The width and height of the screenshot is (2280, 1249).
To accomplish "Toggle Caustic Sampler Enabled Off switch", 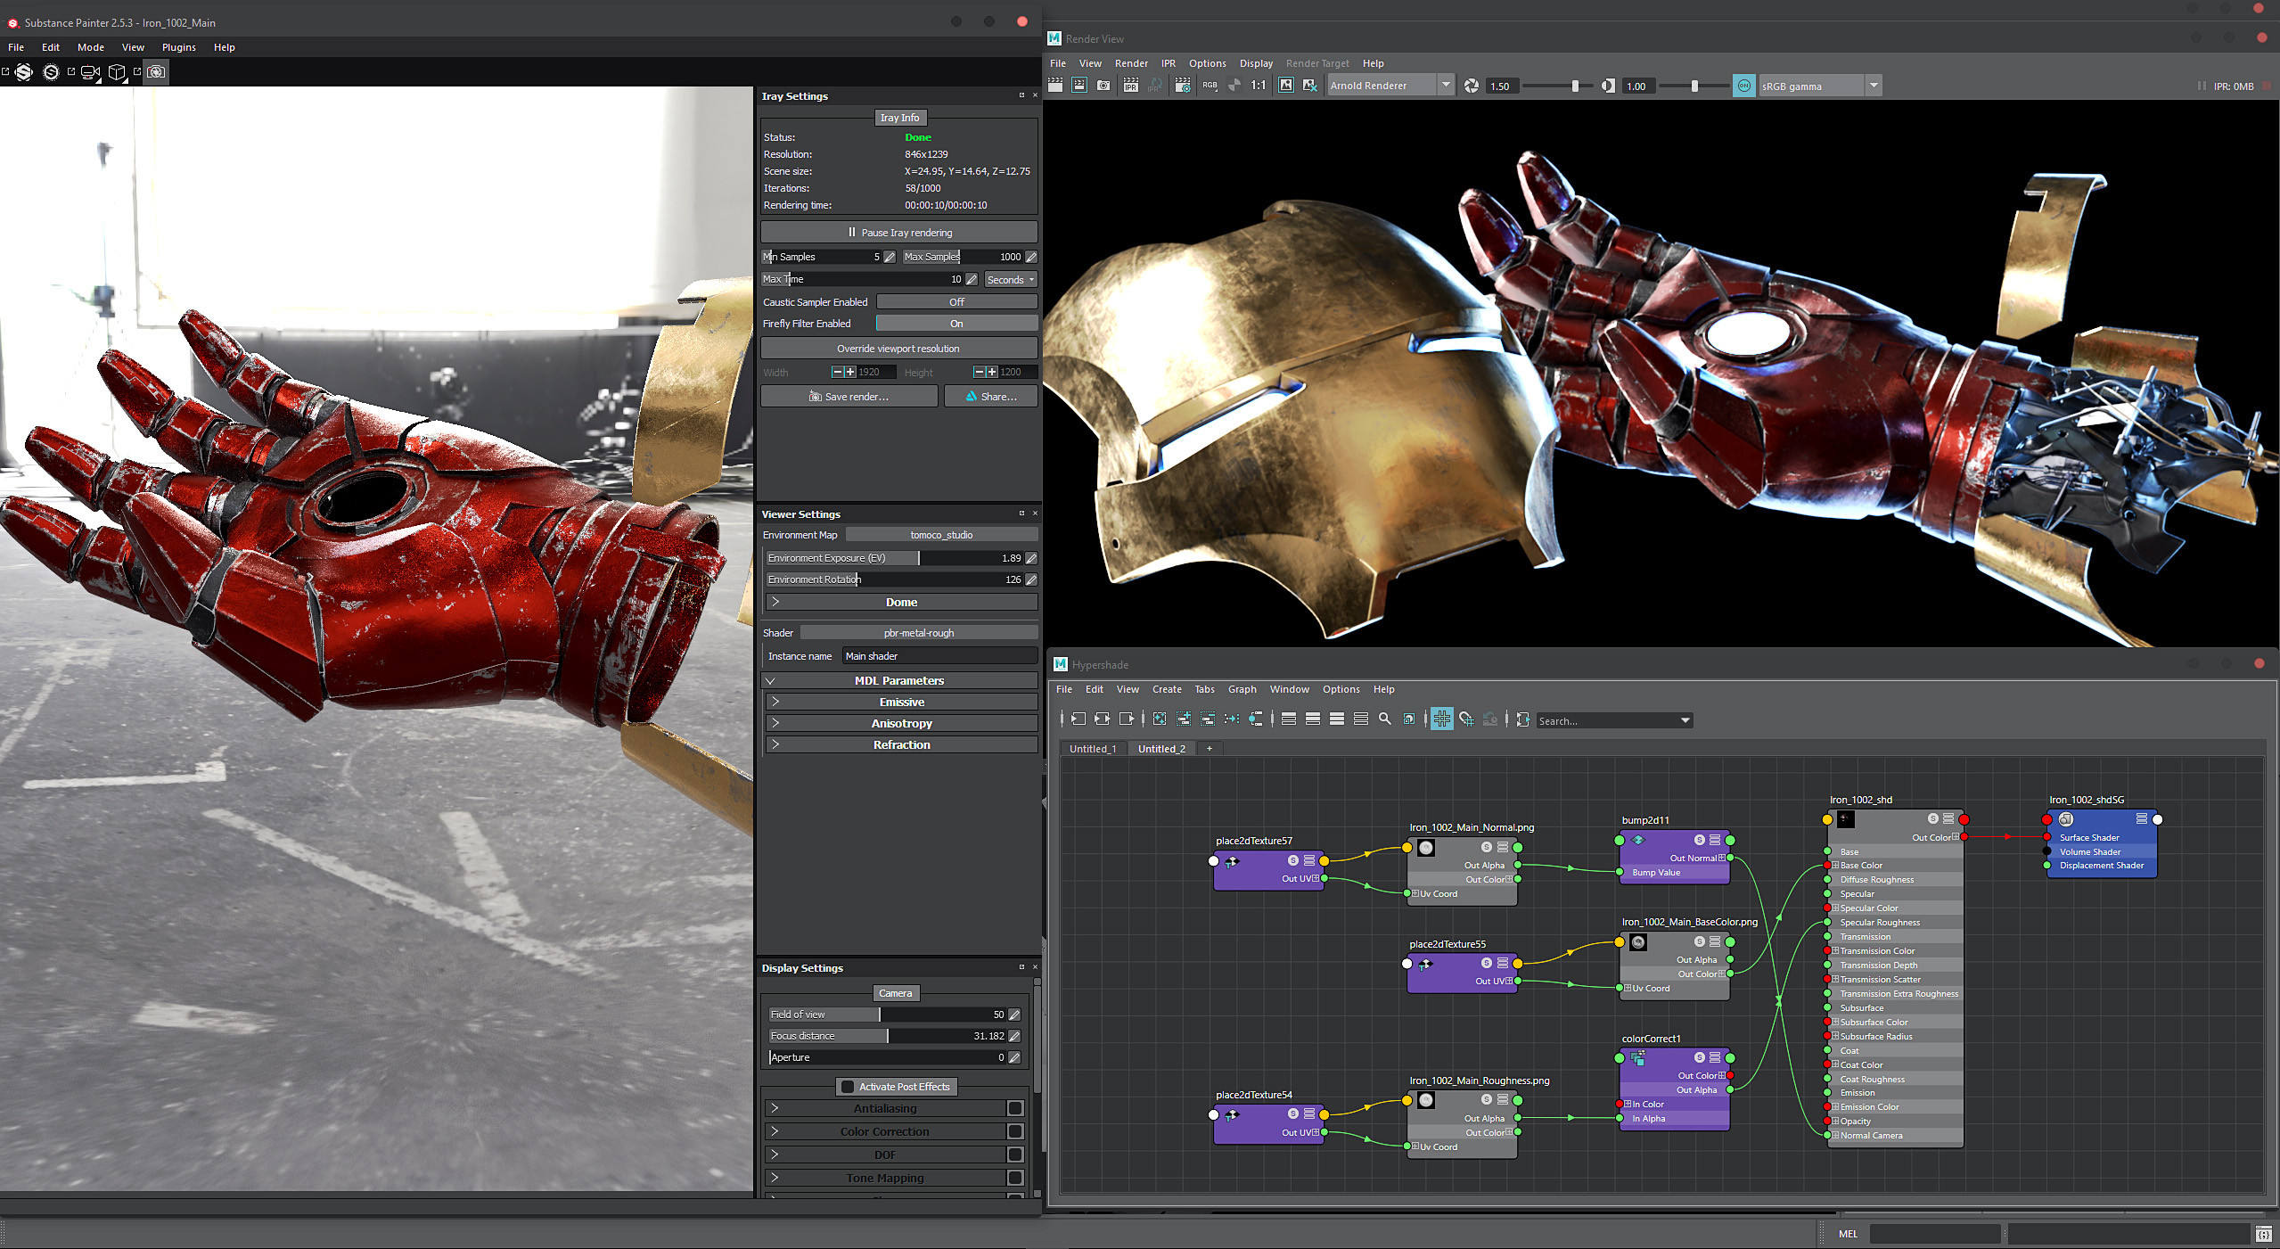I will click(x=956, y=302).
